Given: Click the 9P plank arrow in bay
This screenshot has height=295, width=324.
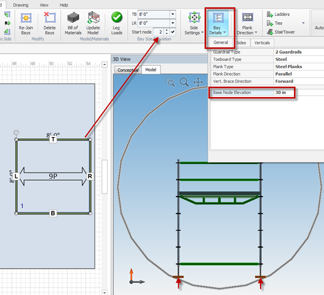Looking at the screenshot, I should (53, 176).
